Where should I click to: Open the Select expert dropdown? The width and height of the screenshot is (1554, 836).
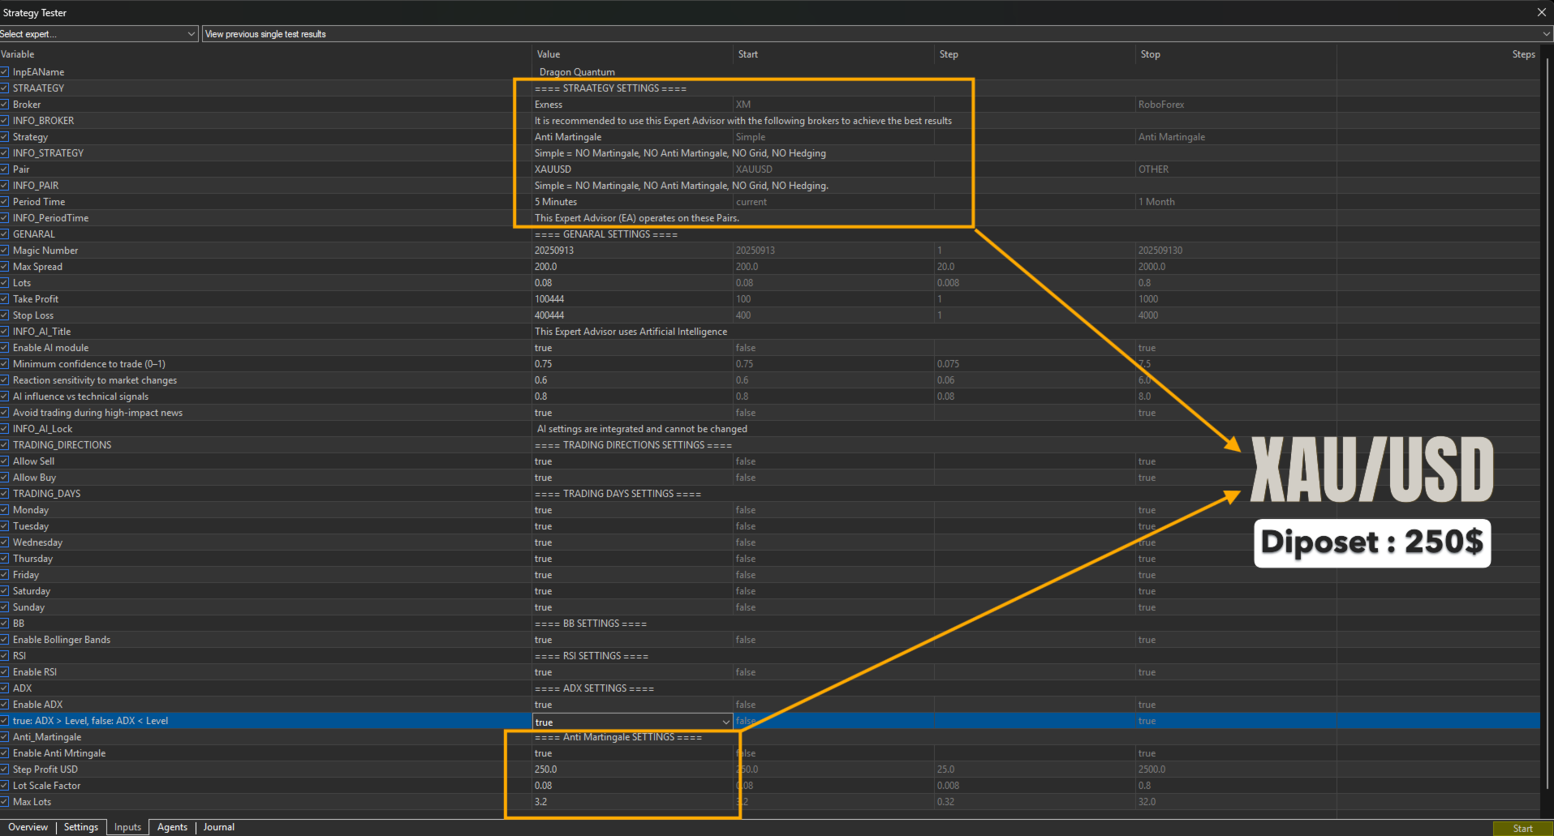[x=97, y=34]
